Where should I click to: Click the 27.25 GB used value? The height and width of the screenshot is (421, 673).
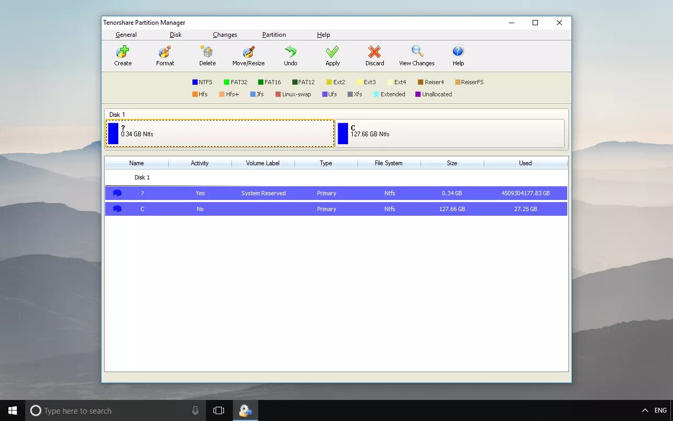point(526,209)
